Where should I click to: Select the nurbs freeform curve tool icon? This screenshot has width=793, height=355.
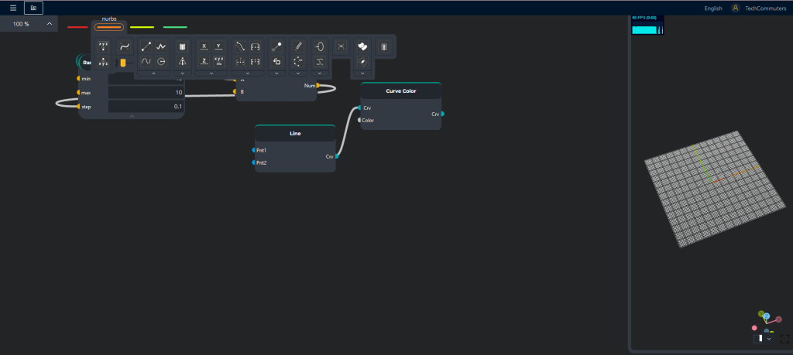click(125, 47)
